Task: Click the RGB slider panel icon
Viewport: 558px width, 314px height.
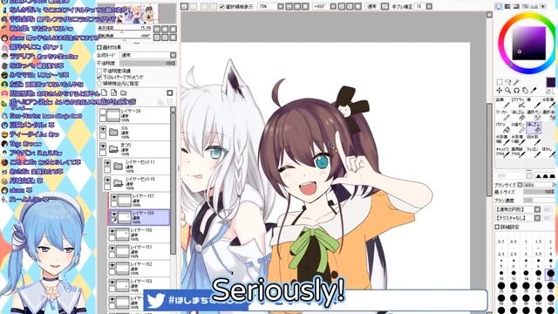Action: point(507,6)
